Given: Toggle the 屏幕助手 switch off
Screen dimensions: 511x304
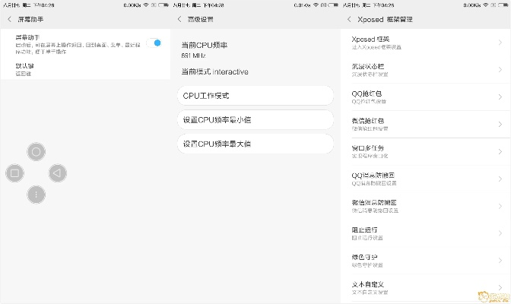Looking at the screenshot, I should (x=154, y=43).
